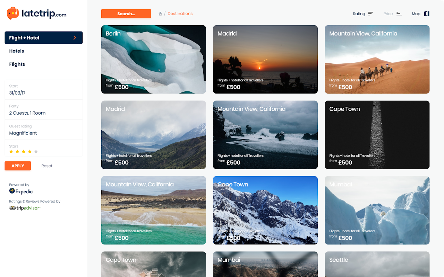Open the Madrid misty mountains card
The image size is (444, 277).
pos(154,135)
